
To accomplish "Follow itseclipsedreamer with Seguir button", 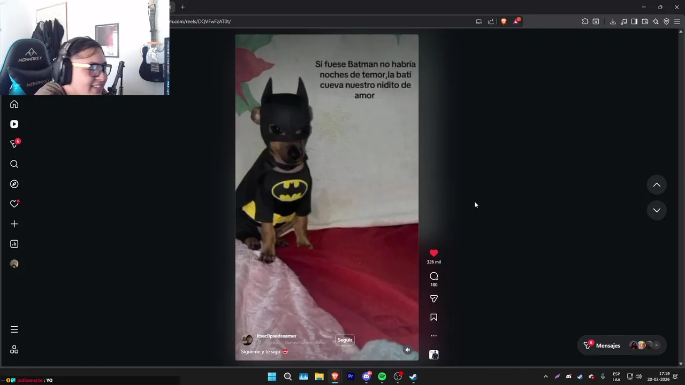I will [x=345, y=340].
